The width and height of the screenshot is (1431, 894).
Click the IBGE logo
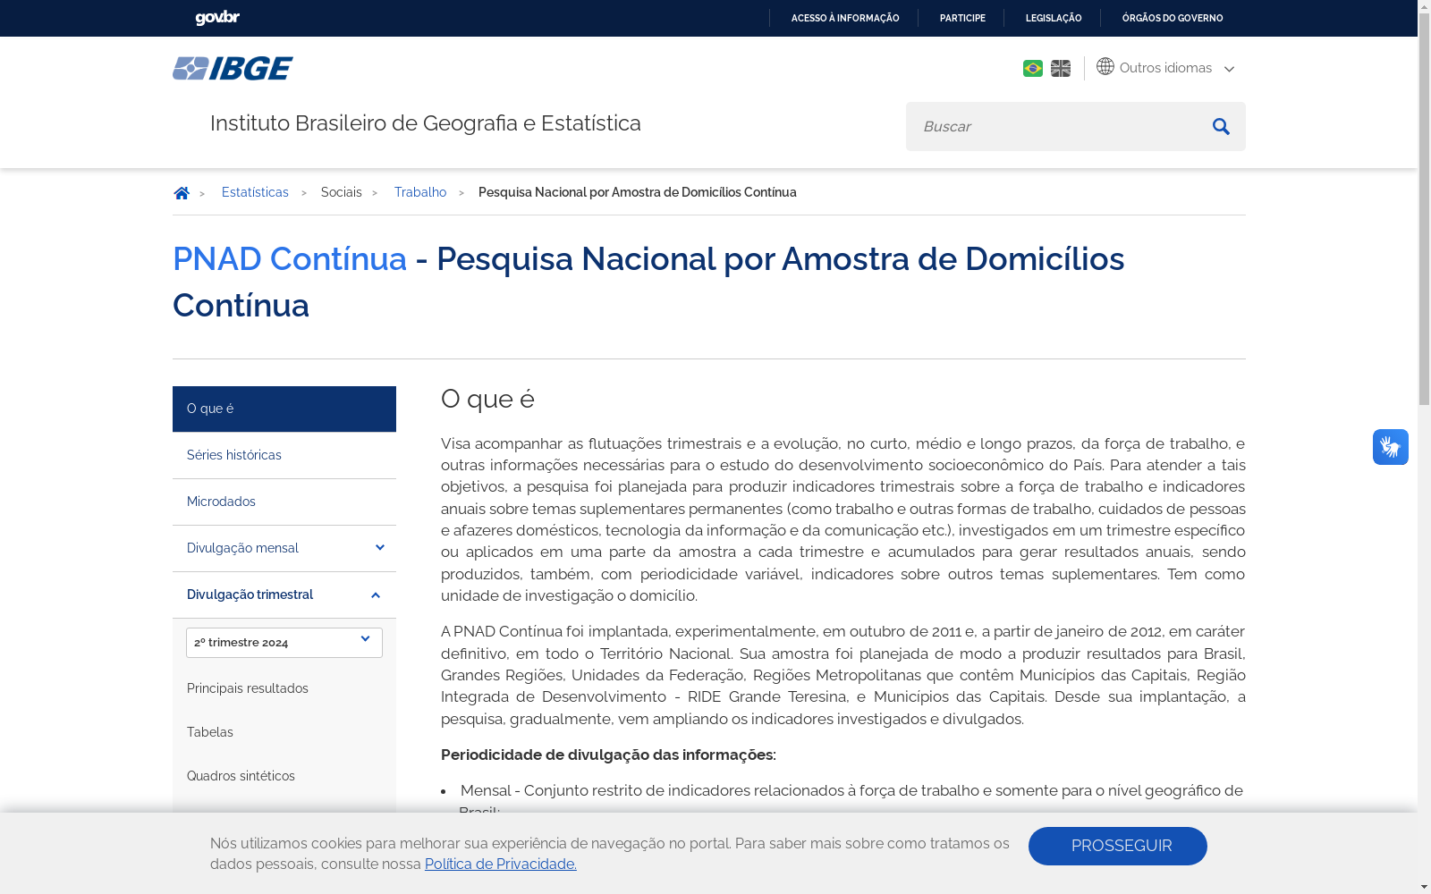[x=233, y=68]
